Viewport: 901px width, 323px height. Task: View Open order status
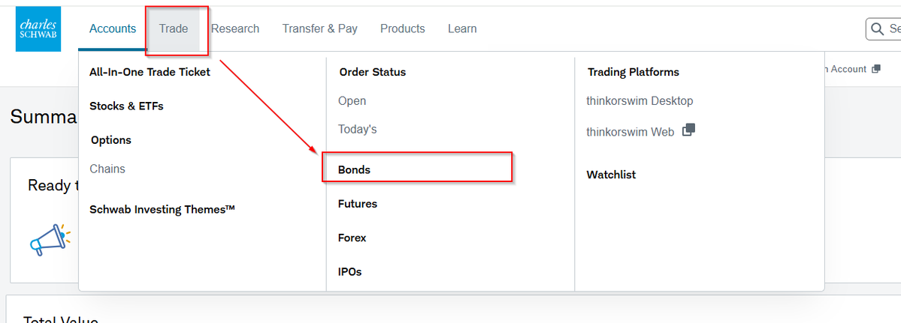pyautogui.click(x=352, y=100)
